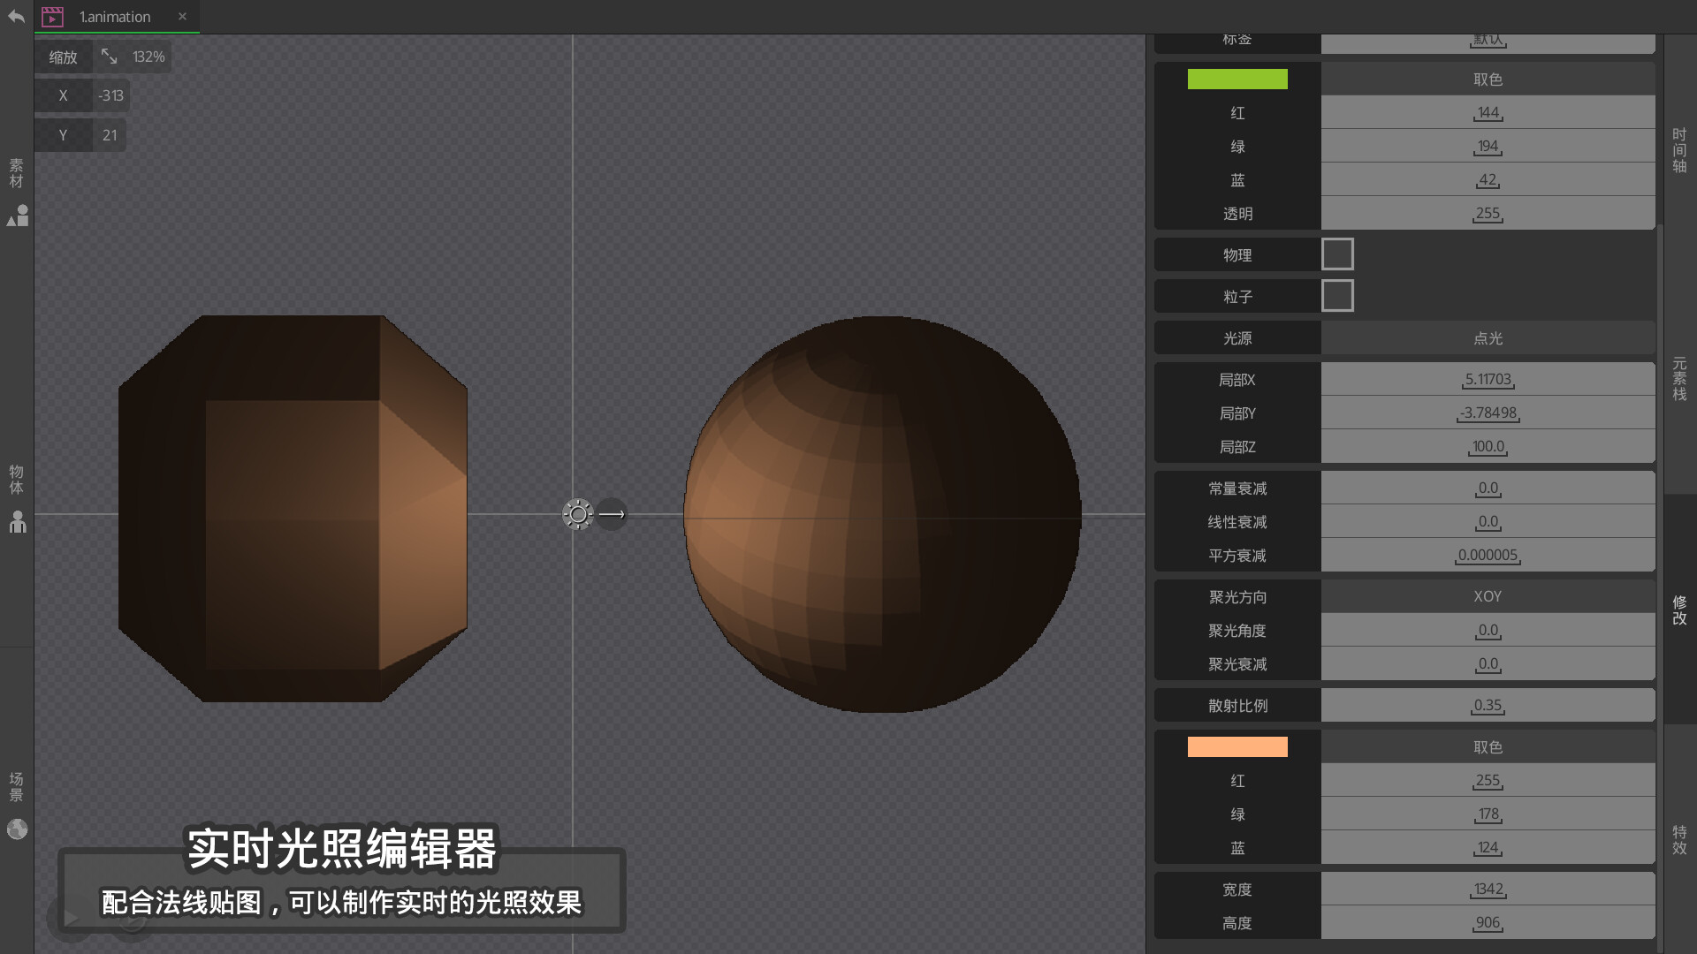Close the 1.animation tab
The image size is (1697, 954).
182,17
